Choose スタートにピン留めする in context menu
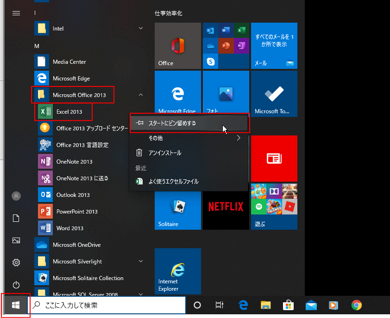This screenshot has height=318, width=390. (189, 123)
